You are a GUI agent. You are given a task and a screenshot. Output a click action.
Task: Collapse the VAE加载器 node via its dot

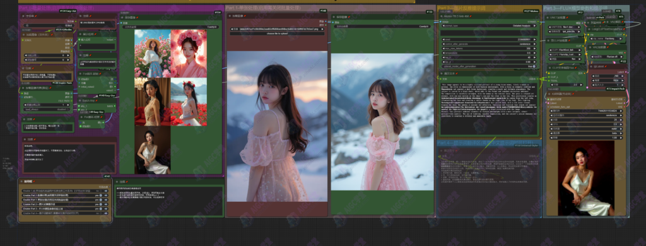(590, 47)
